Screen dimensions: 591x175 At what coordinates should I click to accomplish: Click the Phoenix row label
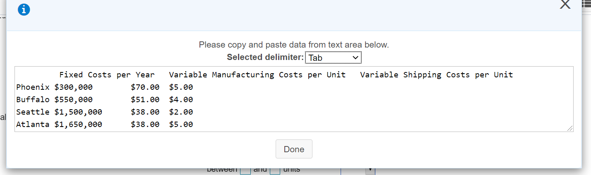(x=33, y=87)
